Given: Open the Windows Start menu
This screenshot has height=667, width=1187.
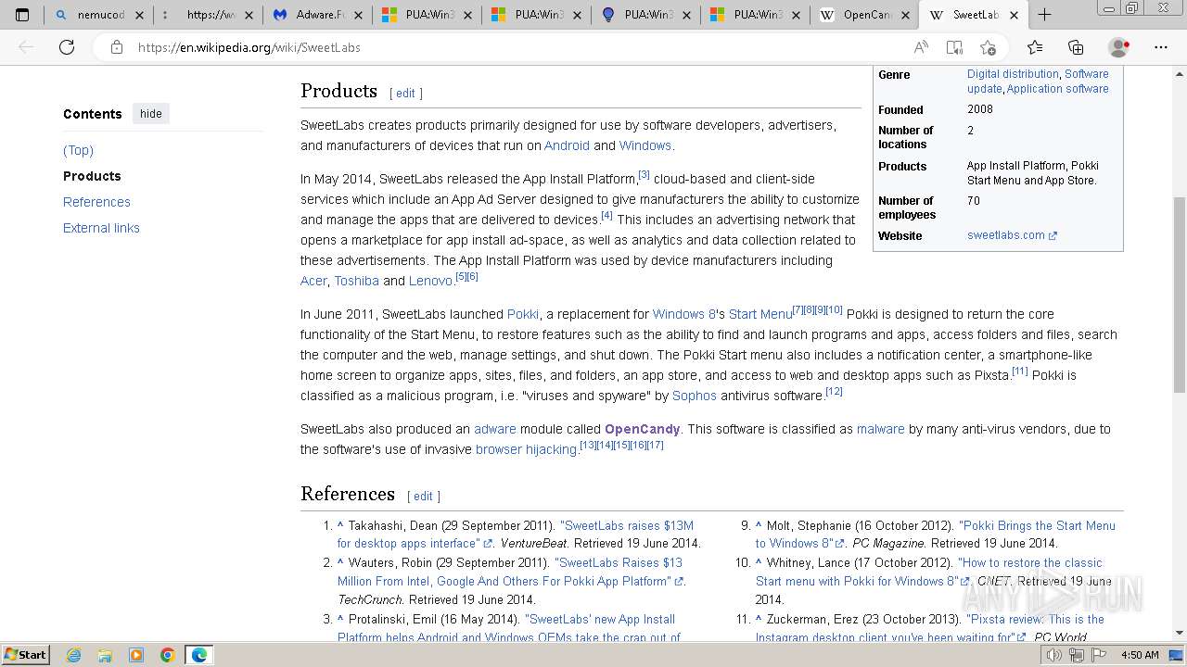Looking at the screenshot, I should [25, 654].
